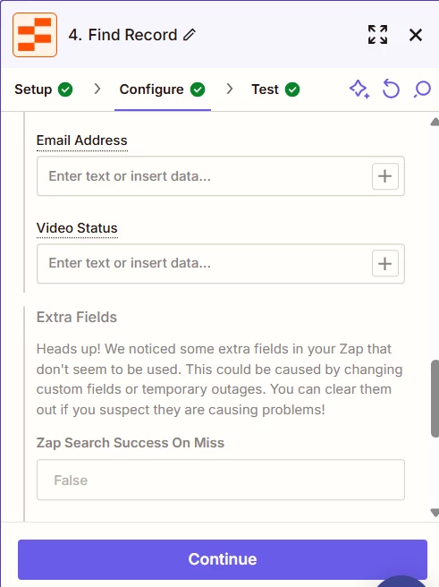Screen dimensions: 439x587
Task: Open the Test tab
Action: point(275,89)
